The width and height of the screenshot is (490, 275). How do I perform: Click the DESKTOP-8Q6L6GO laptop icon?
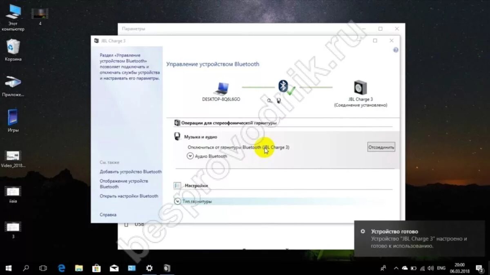221,88
